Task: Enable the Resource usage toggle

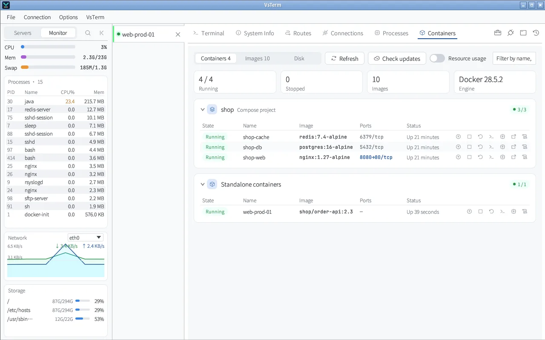Action: (x=437, y=58)
